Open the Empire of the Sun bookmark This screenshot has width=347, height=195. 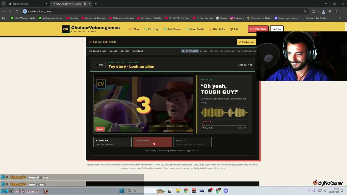(x=121, y=18)
